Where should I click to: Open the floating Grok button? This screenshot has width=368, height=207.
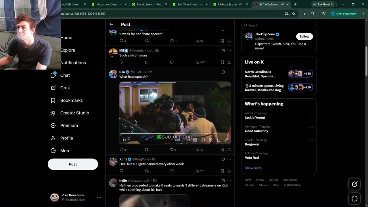(x=354, y=184)
